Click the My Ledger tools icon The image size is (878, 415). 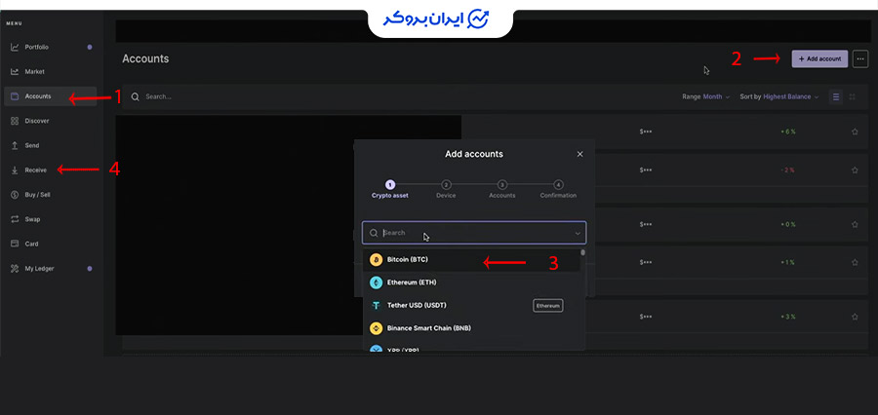coord(15,269)
